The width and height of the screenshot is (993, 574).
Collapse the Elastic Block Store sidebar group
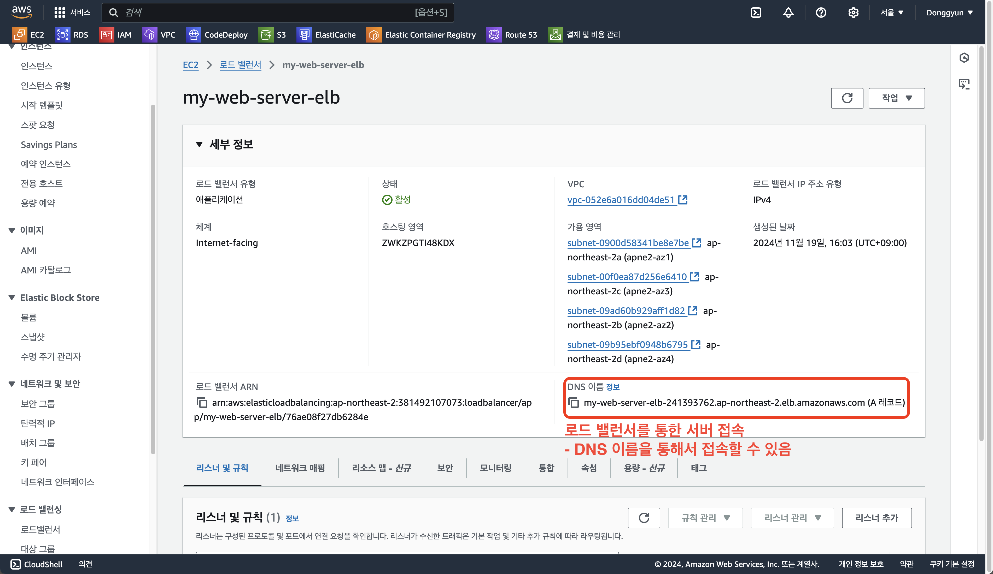(x=12, y=298)
